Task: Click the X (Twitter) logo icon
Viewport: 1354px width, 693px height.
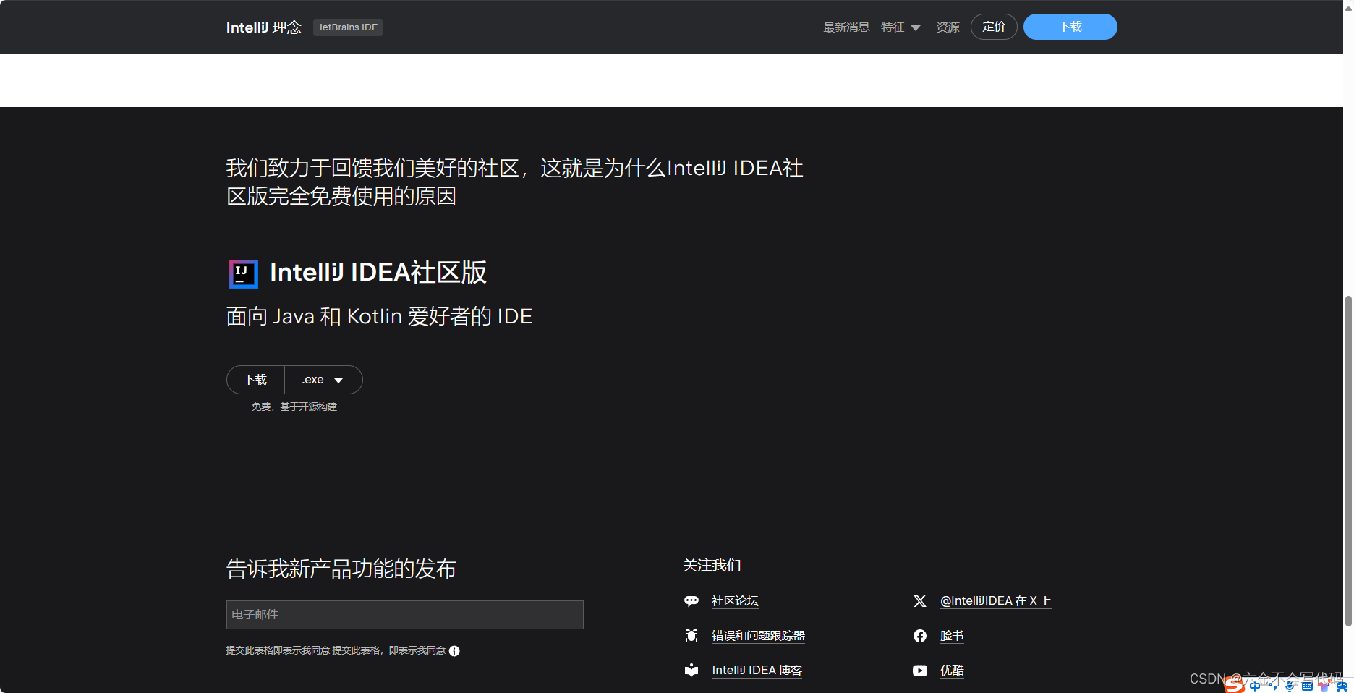Action: [920, 601]
